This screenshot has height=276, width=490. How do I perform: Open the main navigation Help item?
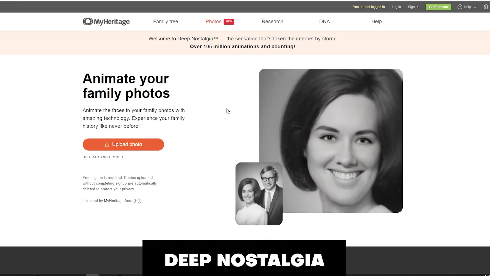376,21
